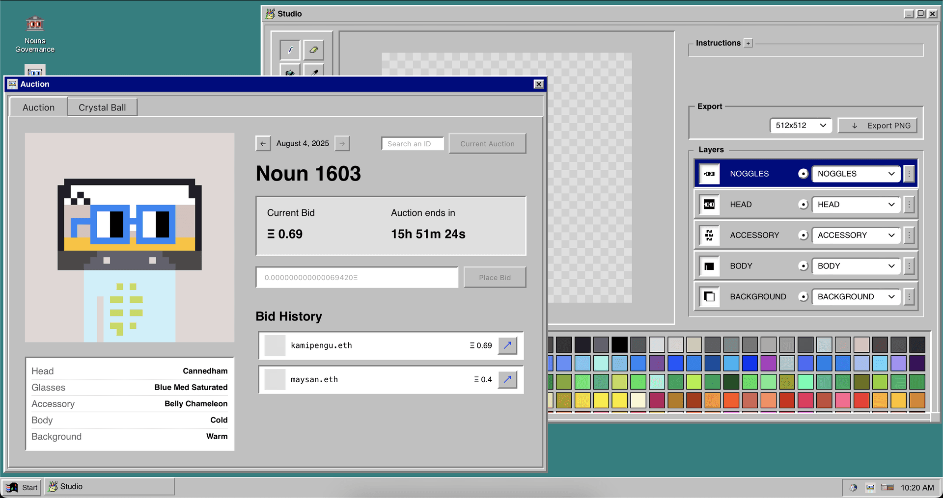Hide the BACKGROUND layer
943x498 pixels.
click(x=803, y=297)
